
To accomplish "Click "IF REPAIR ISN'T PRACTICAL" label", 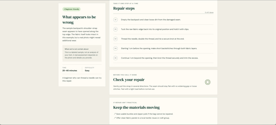I will 125,103.
